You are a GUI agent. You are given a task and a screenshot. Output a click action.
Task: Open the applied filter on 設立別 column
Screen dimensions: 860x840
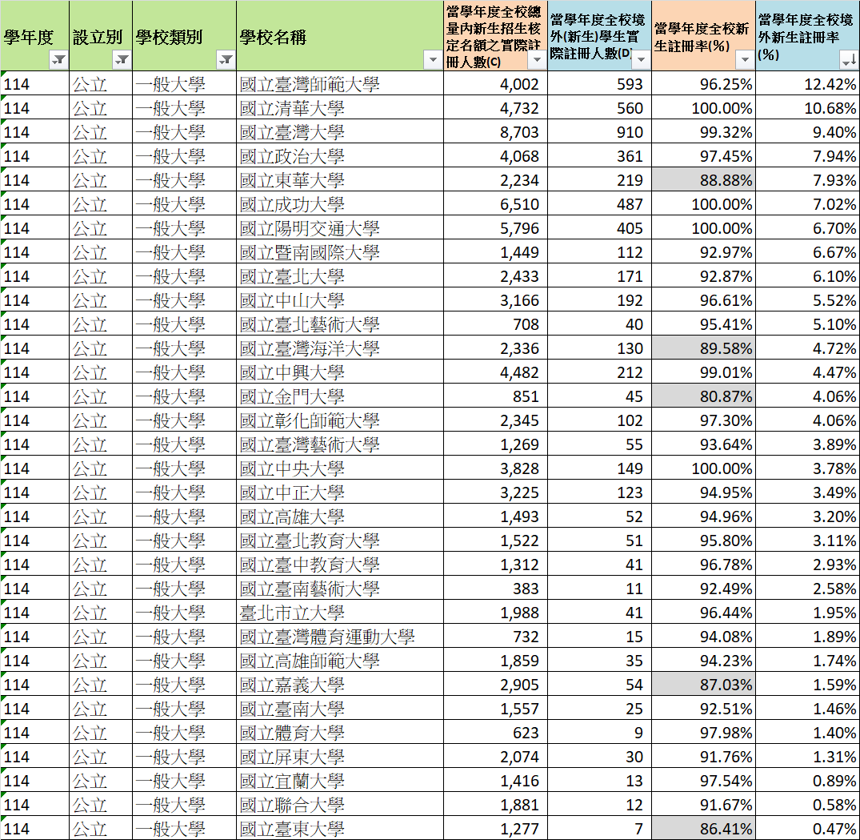(x=122, y=60)
